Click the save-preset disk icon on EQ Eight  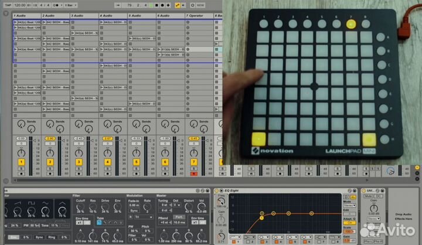coord(355,190)
